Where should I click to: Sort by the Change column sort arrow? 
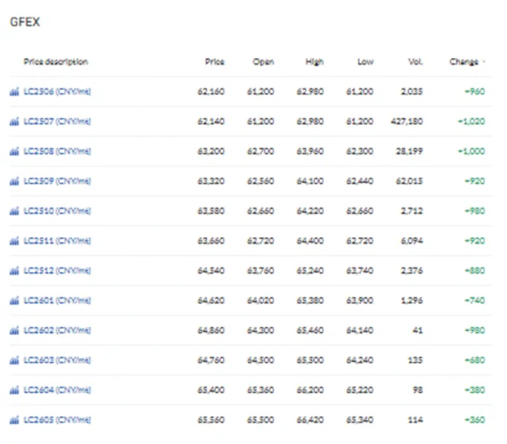pos(484,61)
